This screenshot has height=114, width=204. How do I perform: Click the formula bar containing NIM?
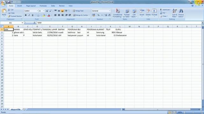(119, 23)
